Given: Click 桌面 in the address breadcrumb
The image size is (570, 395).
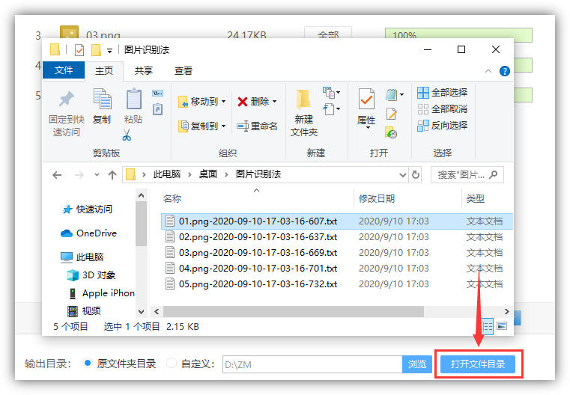Looking at the screenshot, I should (208, 174).
